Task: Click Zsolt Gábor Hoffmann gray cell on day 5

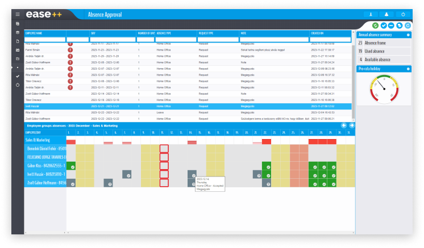Action: (108, 183)
